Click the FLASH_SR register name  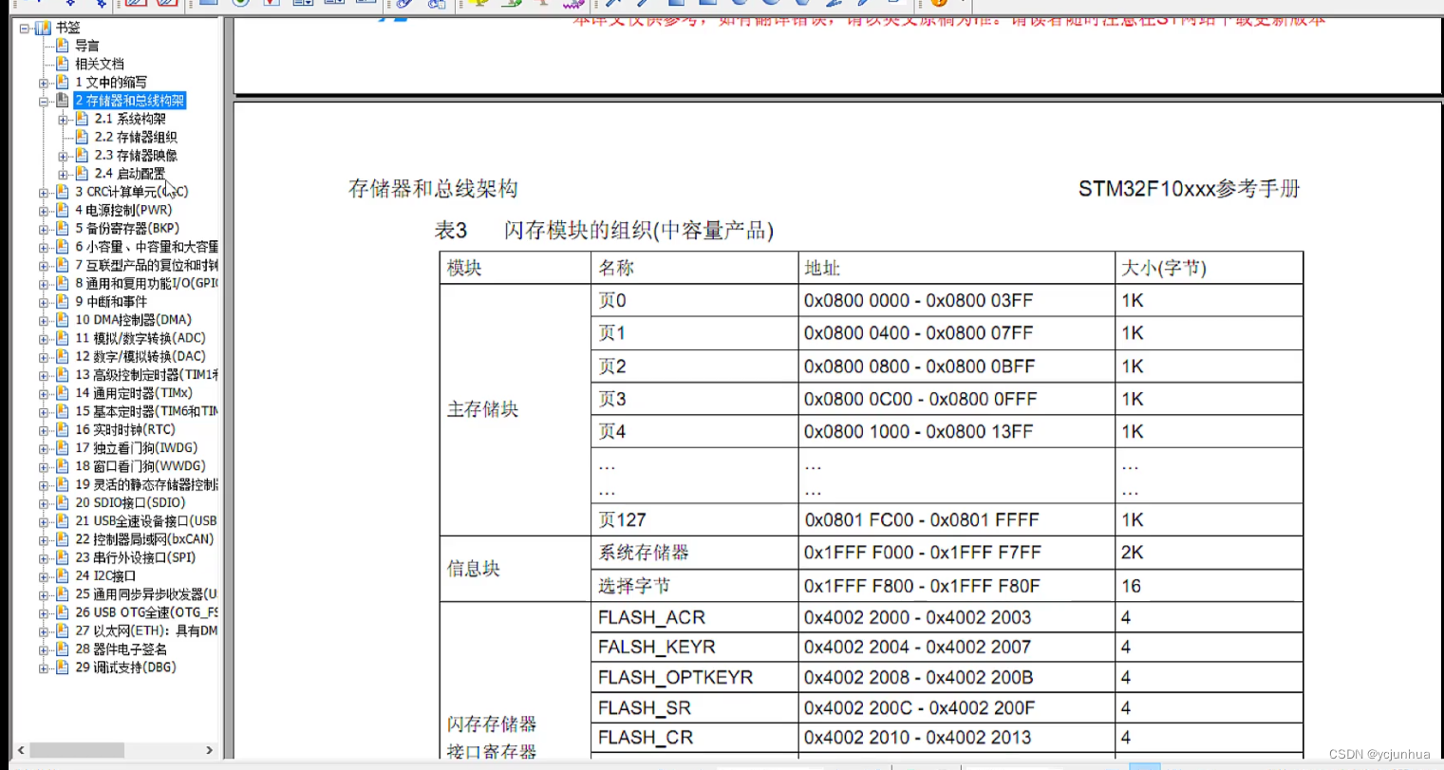[645, 707]
